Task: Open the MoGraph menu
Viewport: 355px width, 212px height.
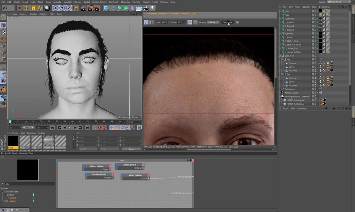Action: point(114,2)
